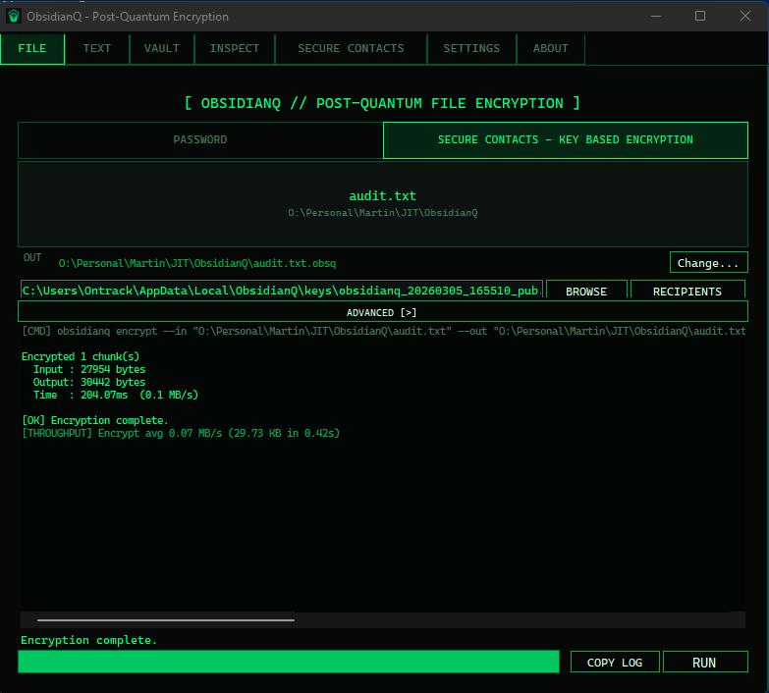Show the ABOUT tab

click(550, 48)
